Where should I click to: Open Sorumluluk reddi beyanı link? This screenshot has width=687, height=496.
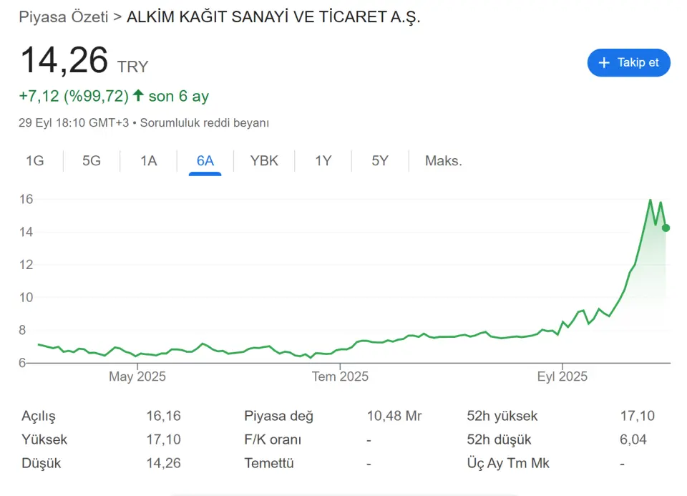coord(204,122)
